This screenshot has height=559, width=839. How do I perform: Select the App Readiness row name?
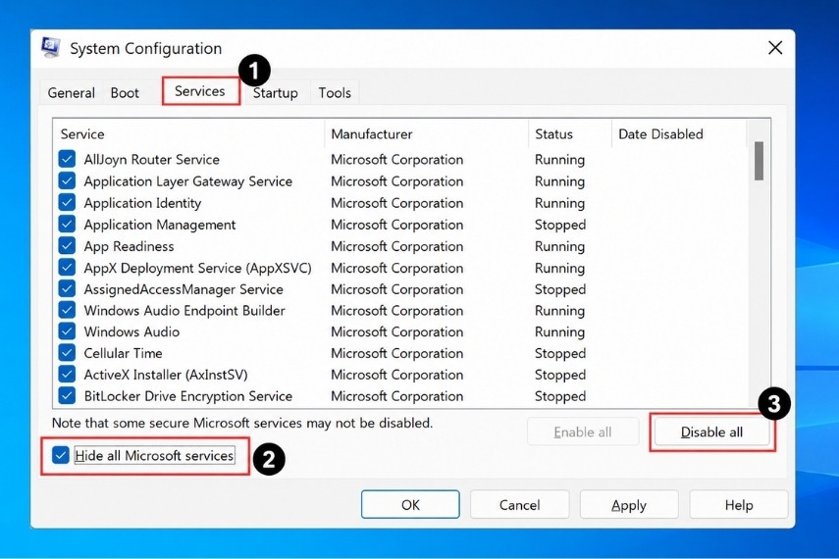(x=129, y=246)
